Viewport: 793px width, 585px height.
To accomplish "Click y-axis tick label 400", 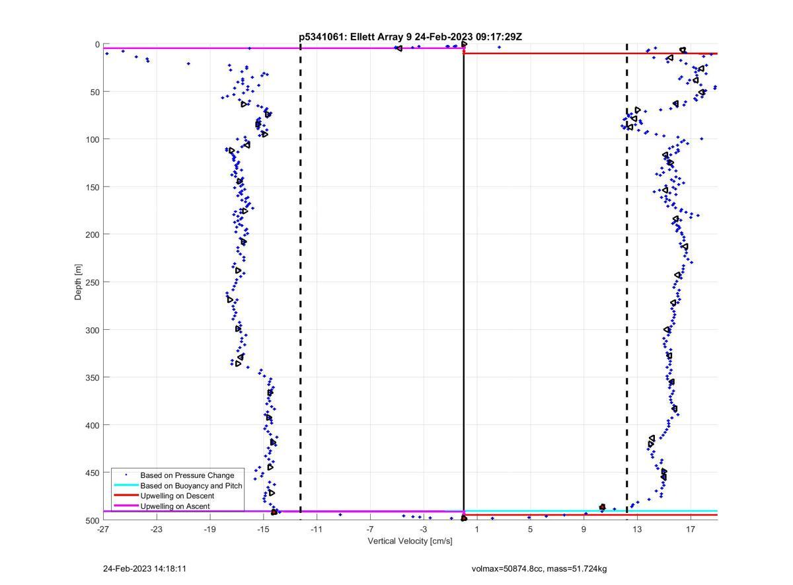I will pos(93,425).
